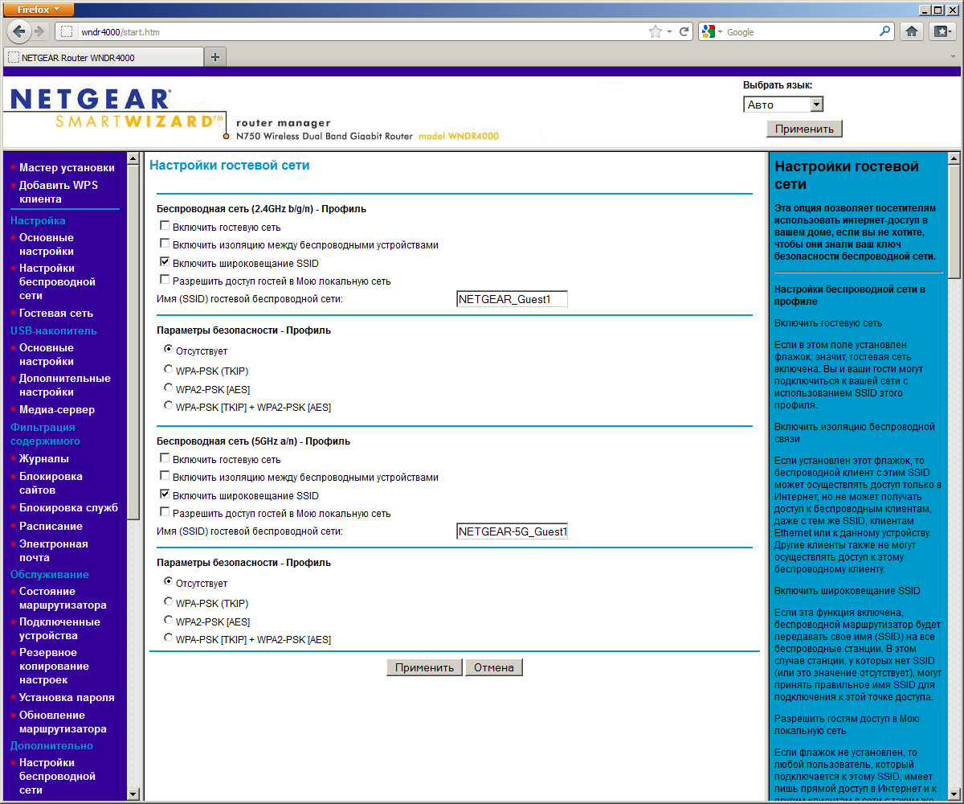The height and width of the screenshot is (804, 964).
Task: Allow 2.4GHz guests local network access
Action: tap(165, 280)
